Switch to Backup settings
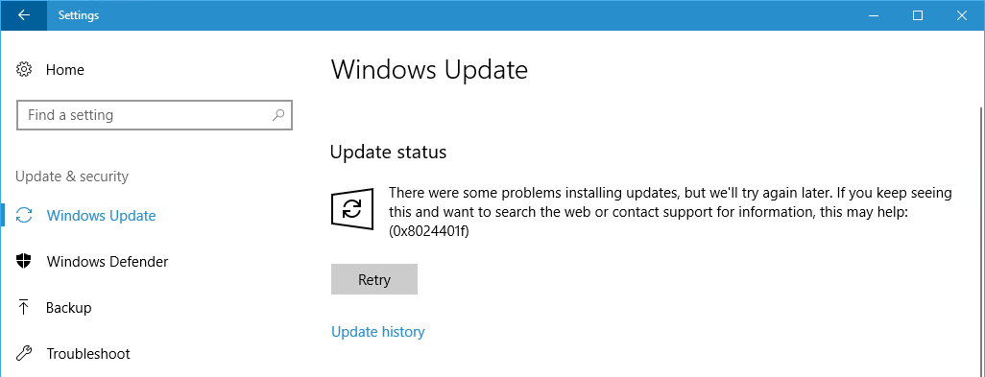Screen dimensions: 985x377 [69, 307]
